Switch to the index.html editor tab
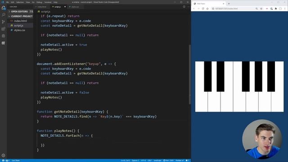Viewport: 288px width, 162px height. [42, 7]
